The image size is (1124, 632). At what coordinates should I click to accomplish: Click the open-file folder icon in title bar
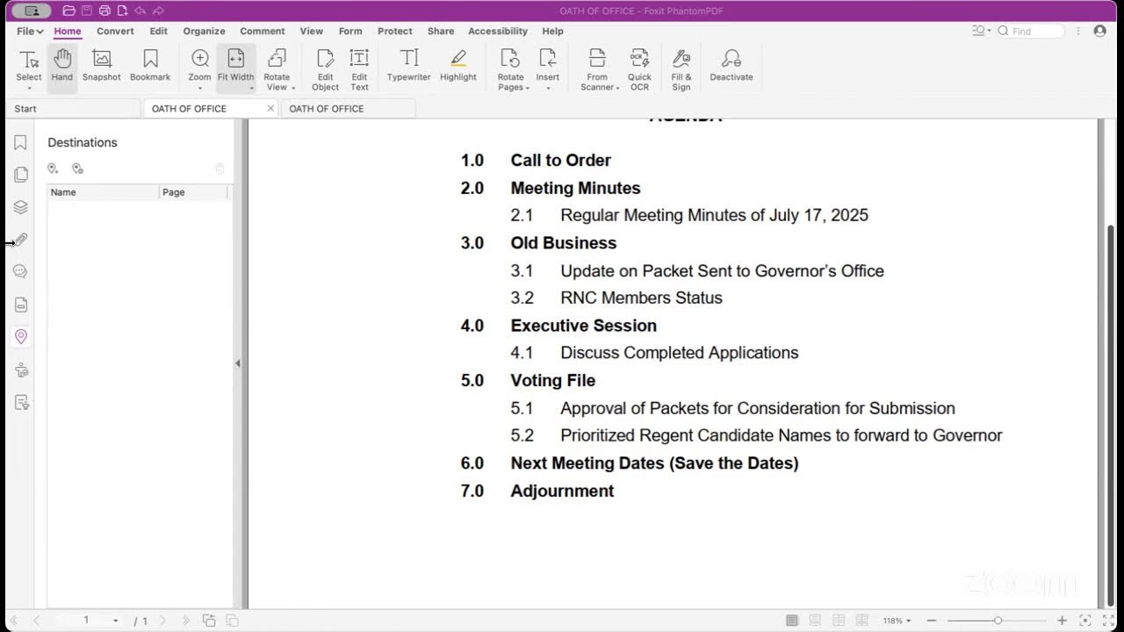[68, 11]
